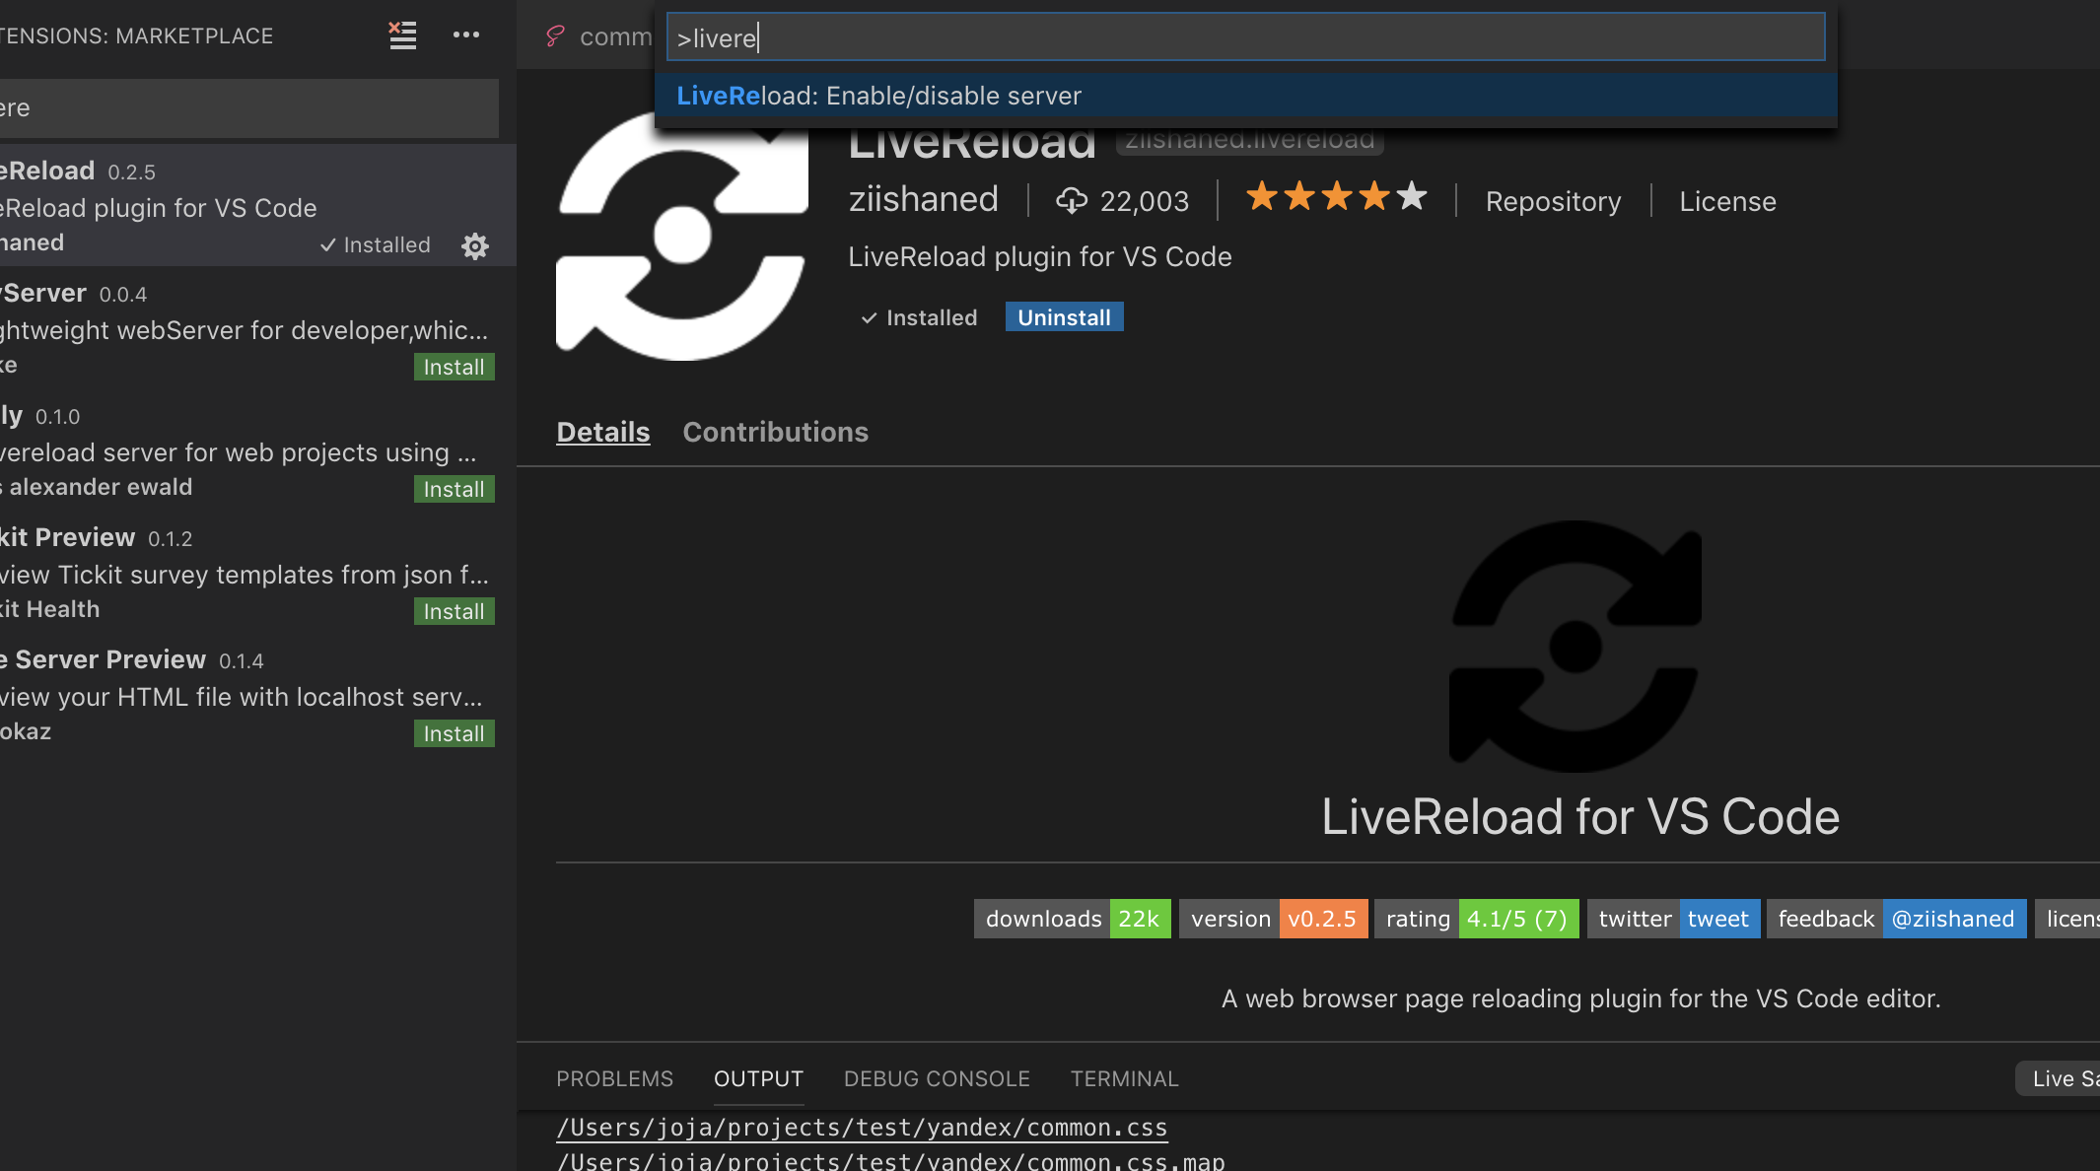
Task: Open the Live Sass output channel dropdown
Action: pos(2061,1078)
